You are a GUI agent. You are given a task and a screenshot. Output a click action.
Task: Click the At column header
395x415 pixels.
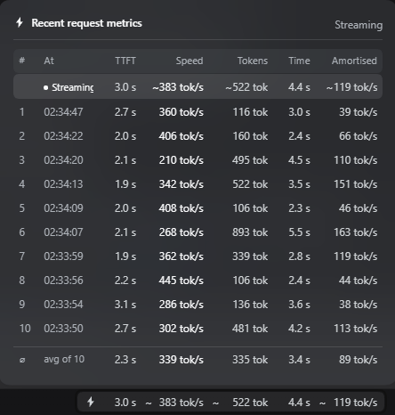(x=49, y=61)
